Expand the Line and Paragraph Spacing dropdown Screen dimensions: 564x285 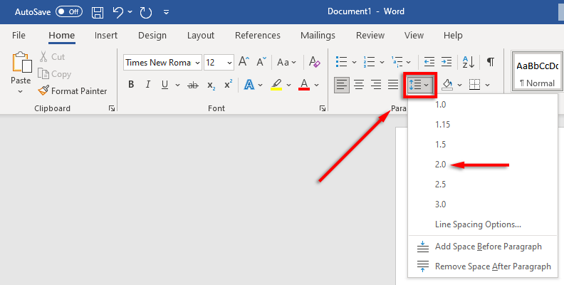pyautogui.click(x=419, y=85)
